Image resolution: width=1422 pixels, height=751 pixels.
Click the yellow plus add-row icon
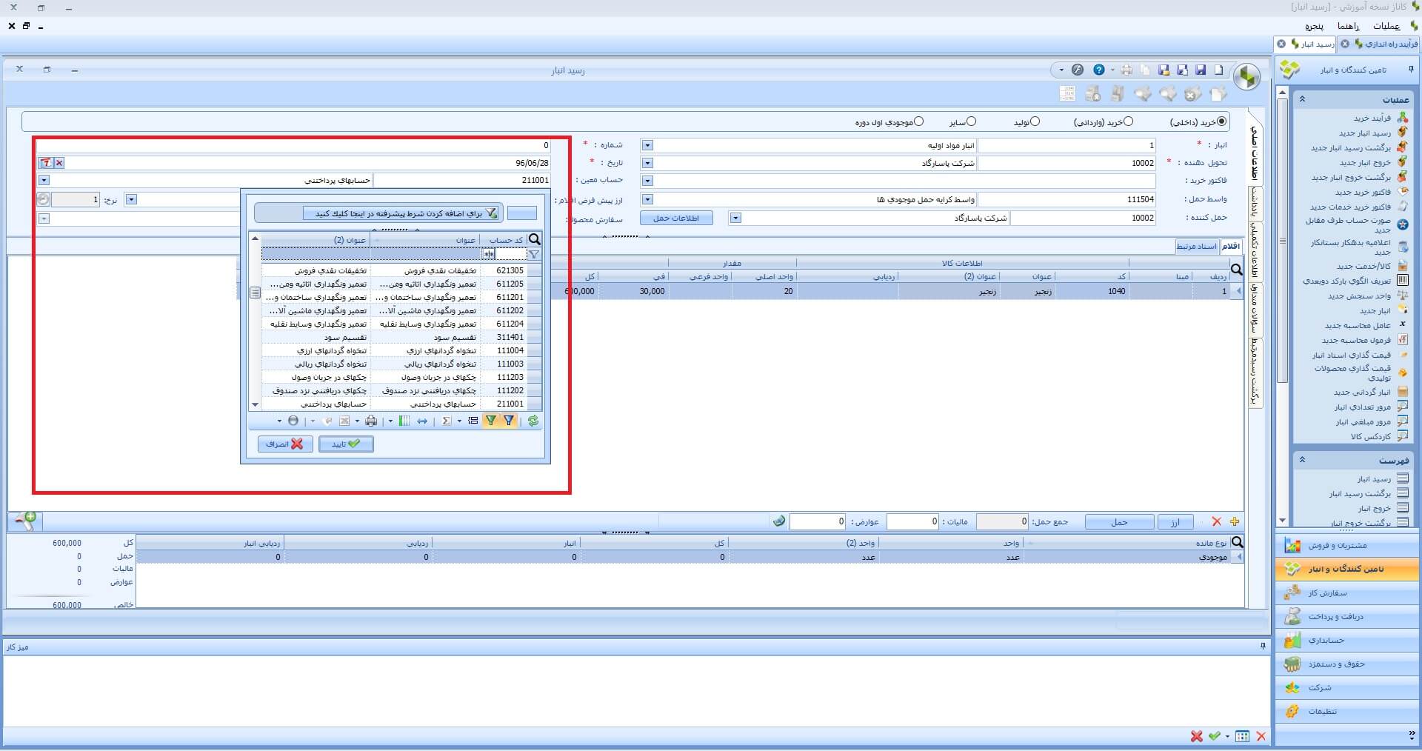(x=1234, y=521)
